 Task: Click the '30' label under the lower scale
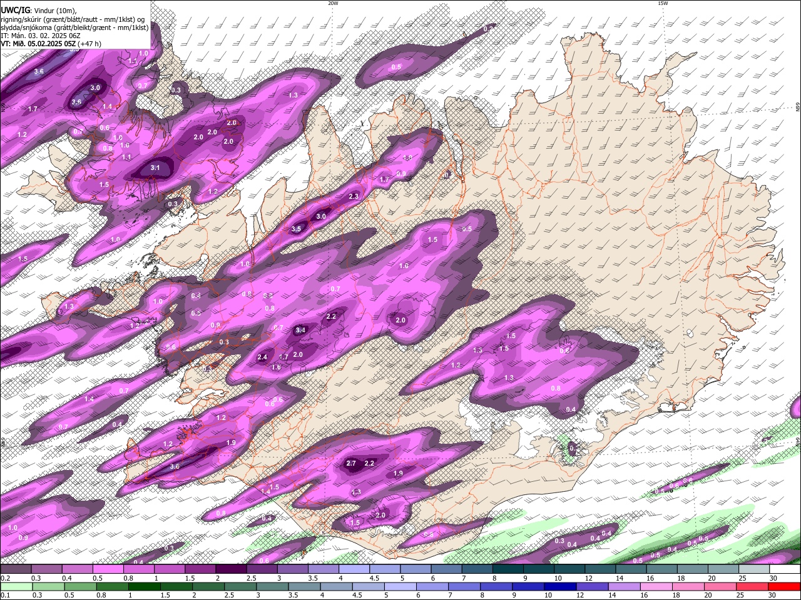point(773,595)
